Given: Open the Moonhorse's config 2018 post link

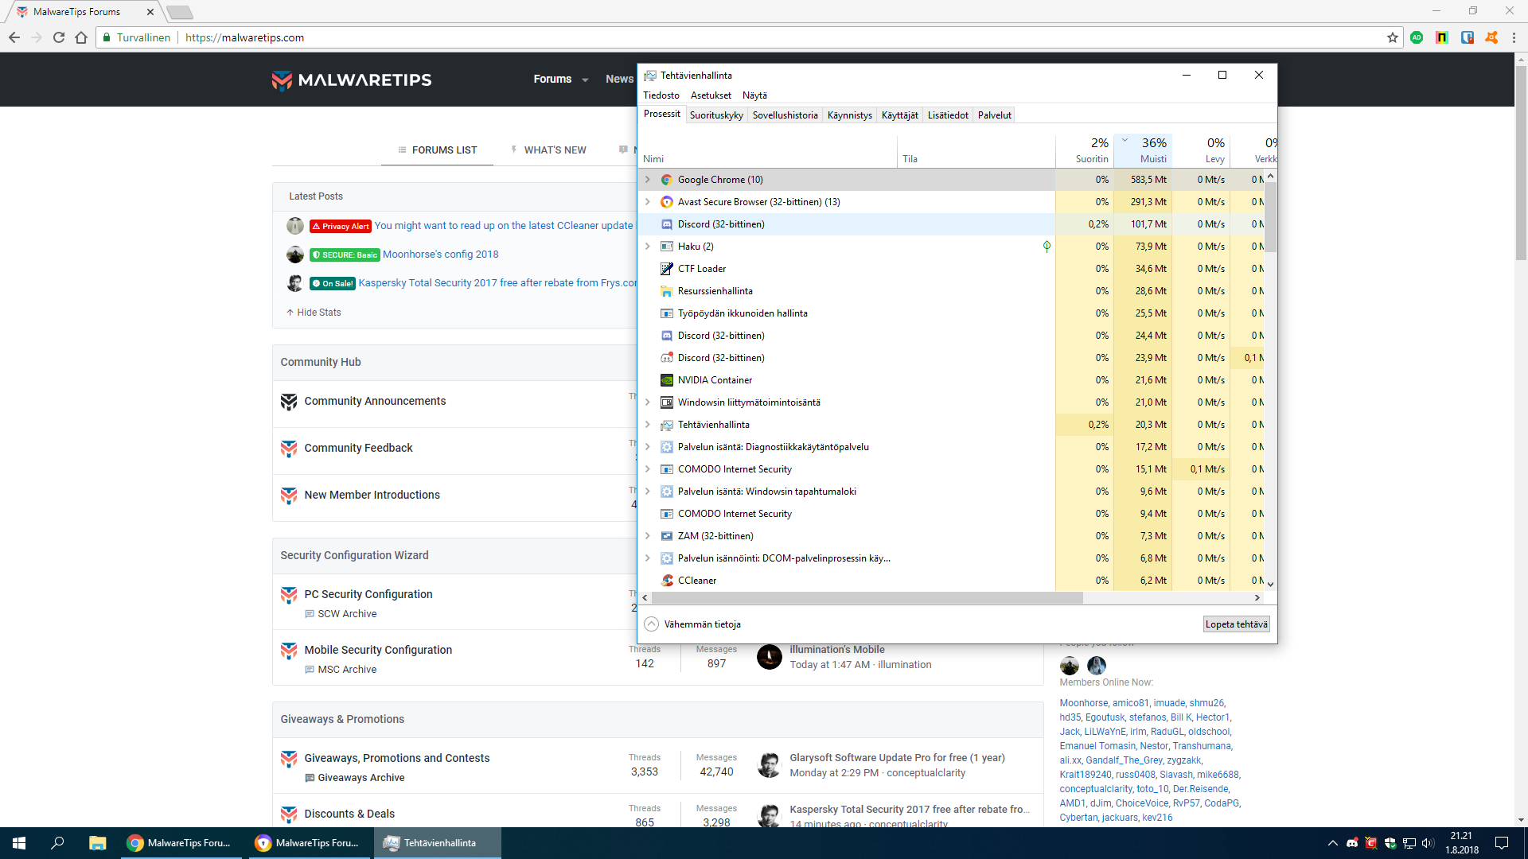Looking at the screenshot, I should (440, 255).
